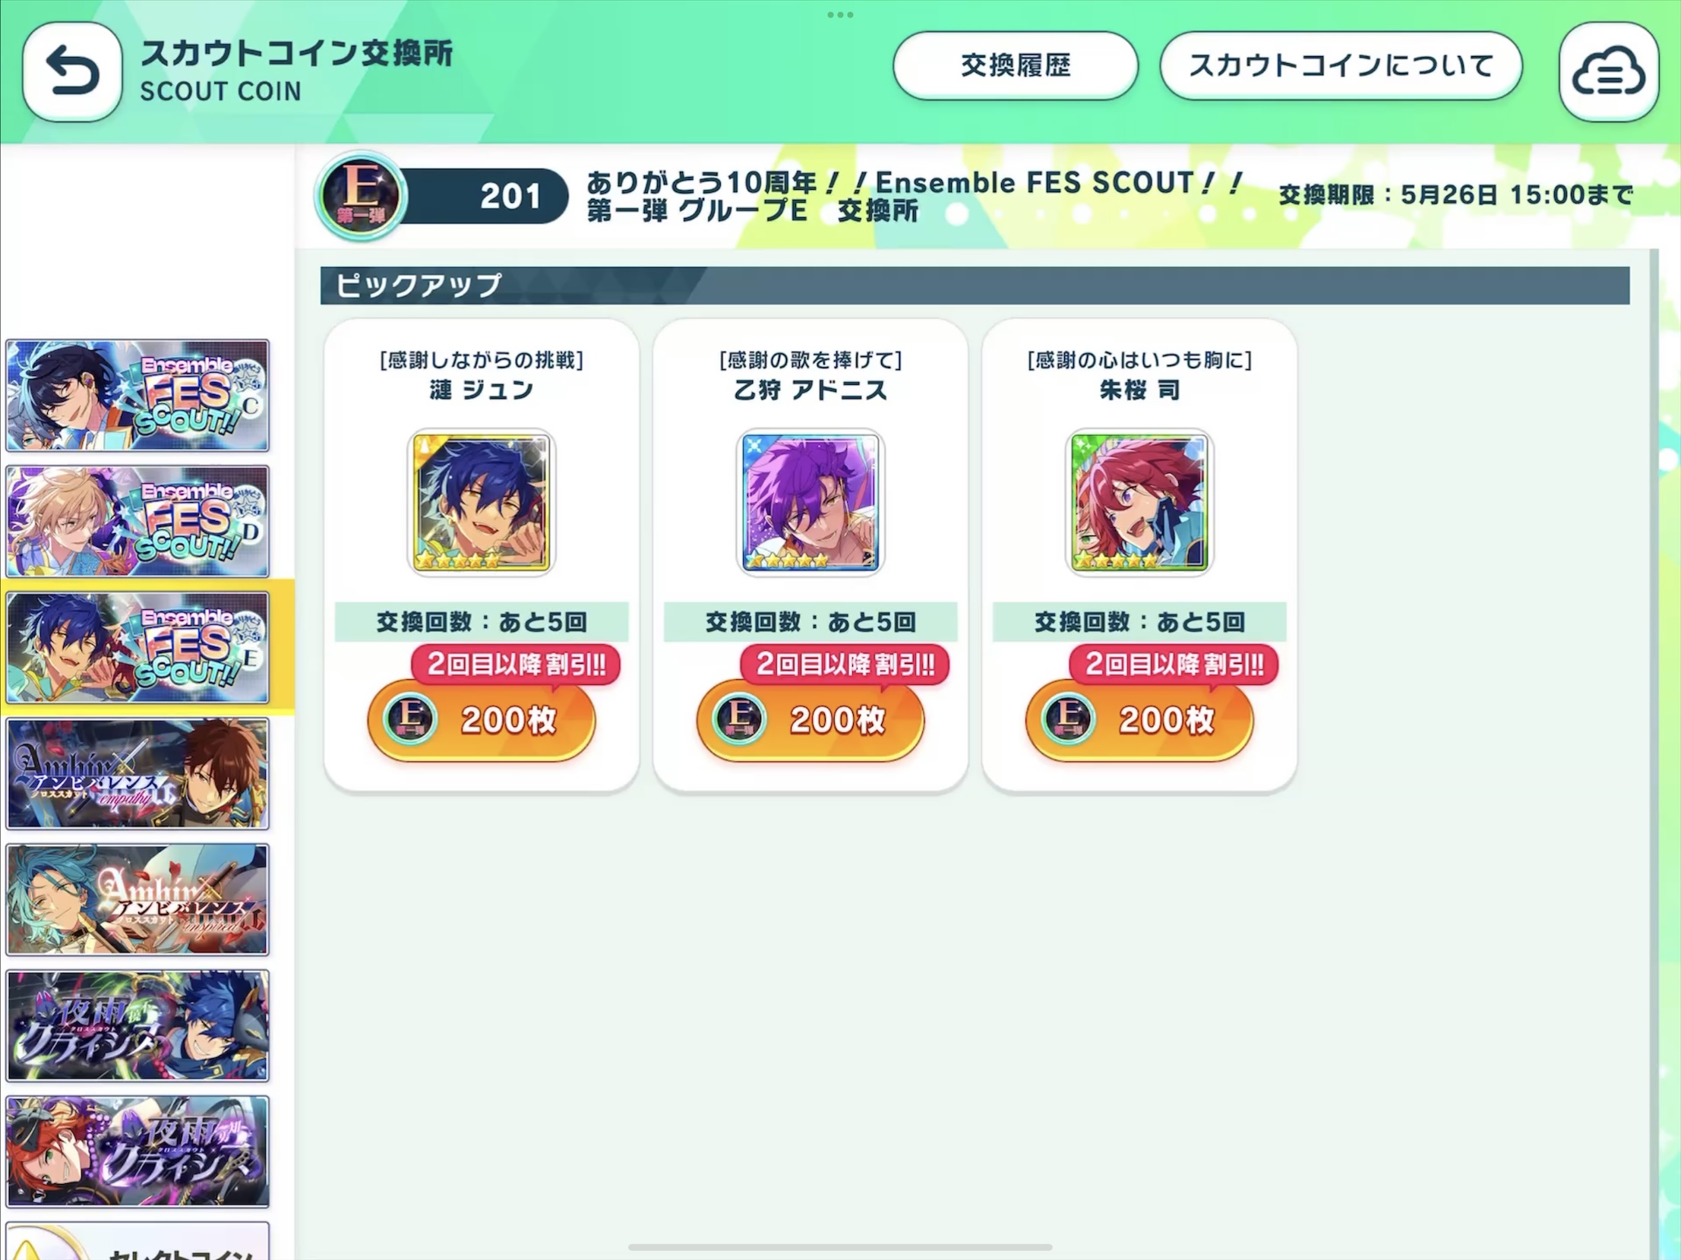Tap the Group E scout coin icon

[361, 196]
